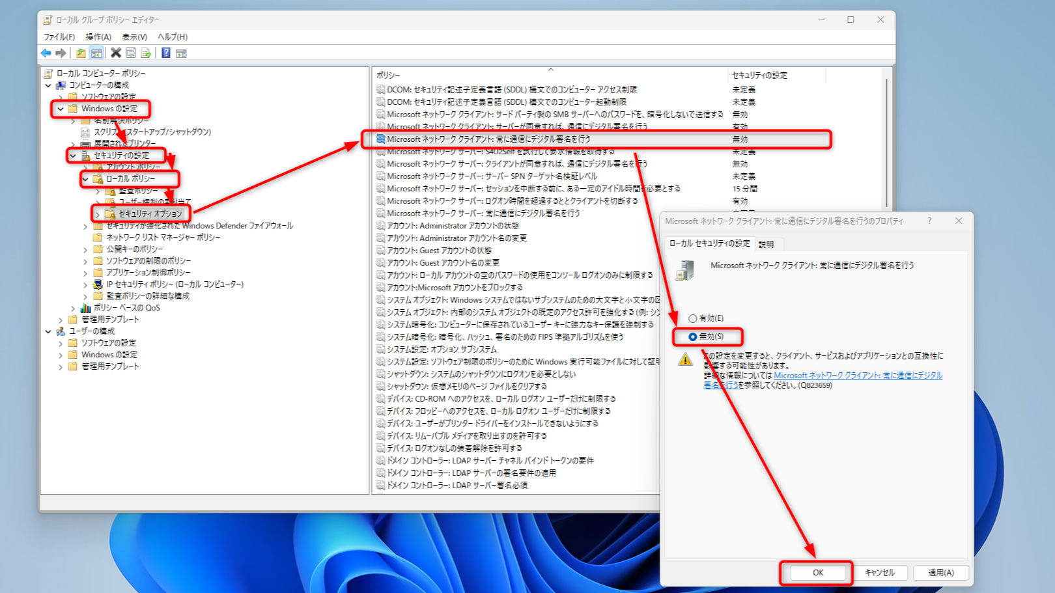The height and width of the screenshot is (593, 1055).
Task: Click the ポリシー column header
Action: [550, 76]
